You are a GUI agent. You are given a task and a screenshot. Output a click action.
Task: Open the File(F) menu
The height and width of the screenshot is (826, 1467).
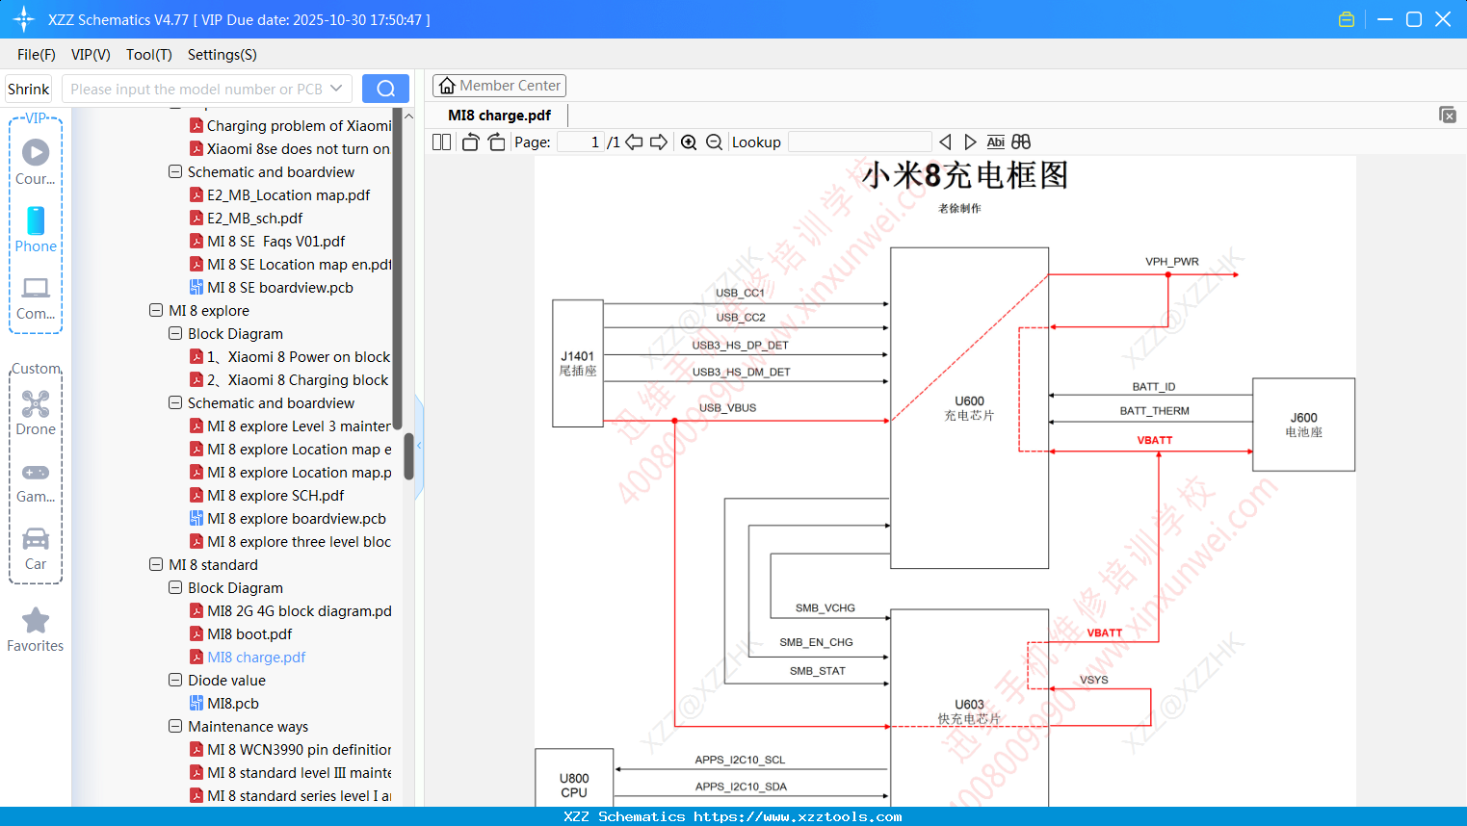37,55
